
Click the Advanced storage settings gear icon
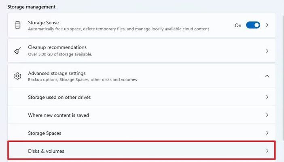[x=17, y=76]
